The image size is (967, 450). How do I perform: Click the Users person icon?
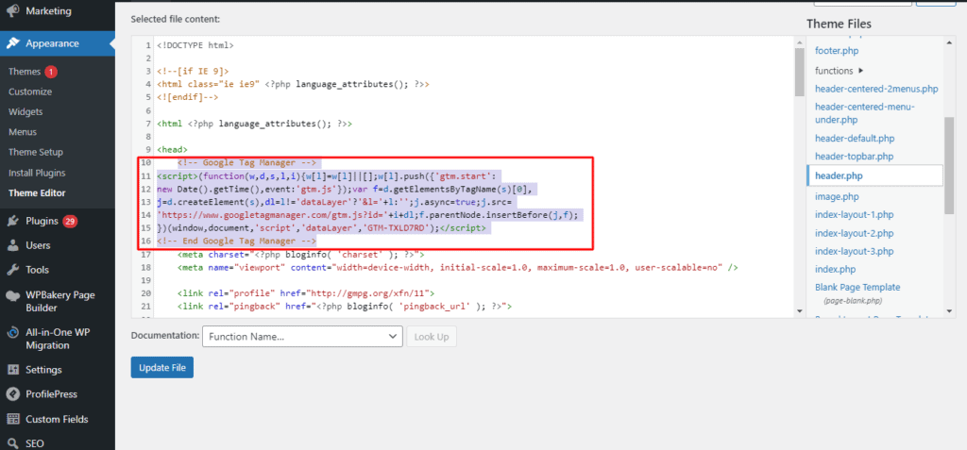pyautogui.click(x=12, y=245)
